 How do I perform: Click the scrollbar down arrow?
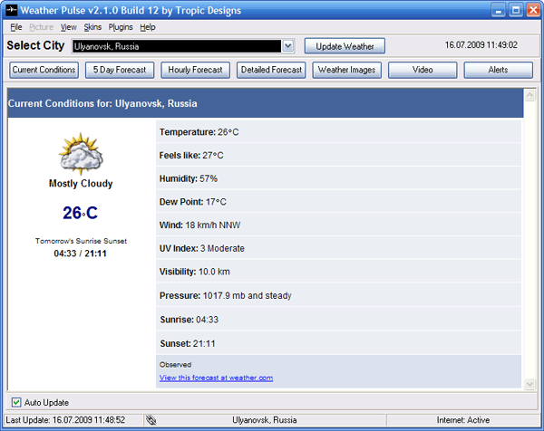[x=530, y=384]
